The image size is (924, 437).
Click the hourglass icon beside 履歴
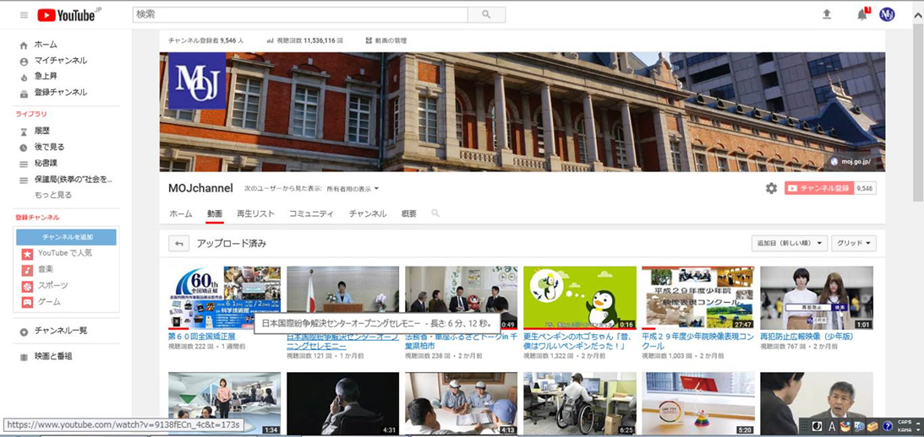(24, 132)
